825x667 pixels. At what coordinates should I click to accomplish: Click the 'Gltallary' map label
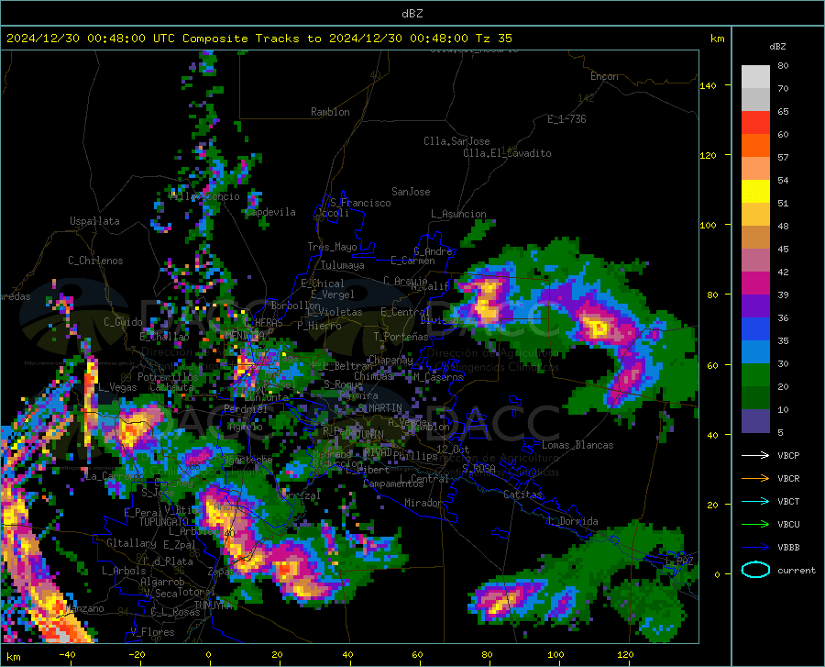[x=131, y=543]
